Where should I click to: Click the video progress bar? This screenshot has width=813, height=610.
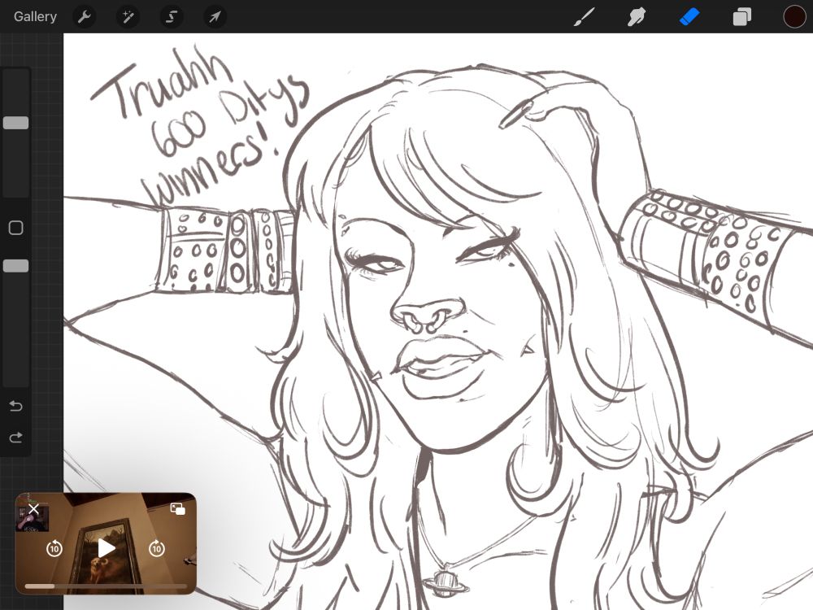click(106, 586)
